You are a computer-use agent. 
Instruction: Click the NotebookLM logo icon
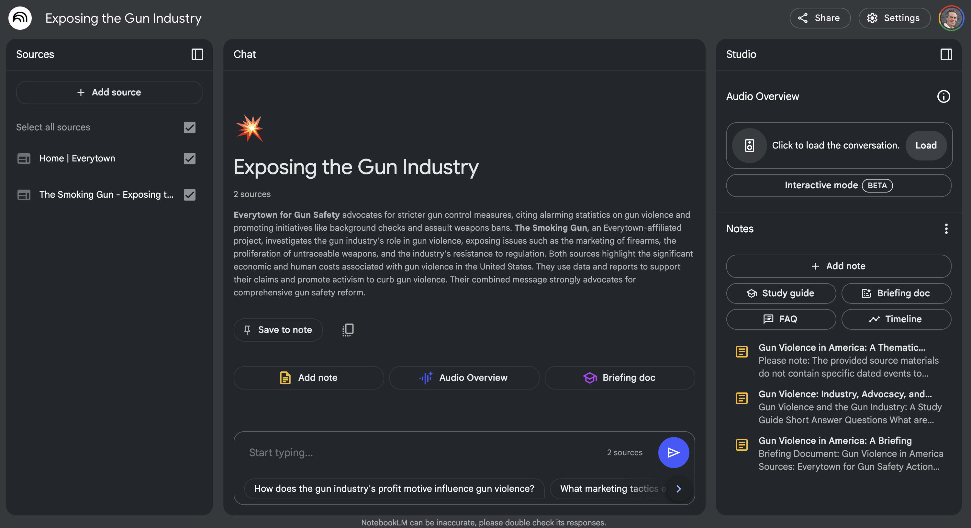coord(20,18)
